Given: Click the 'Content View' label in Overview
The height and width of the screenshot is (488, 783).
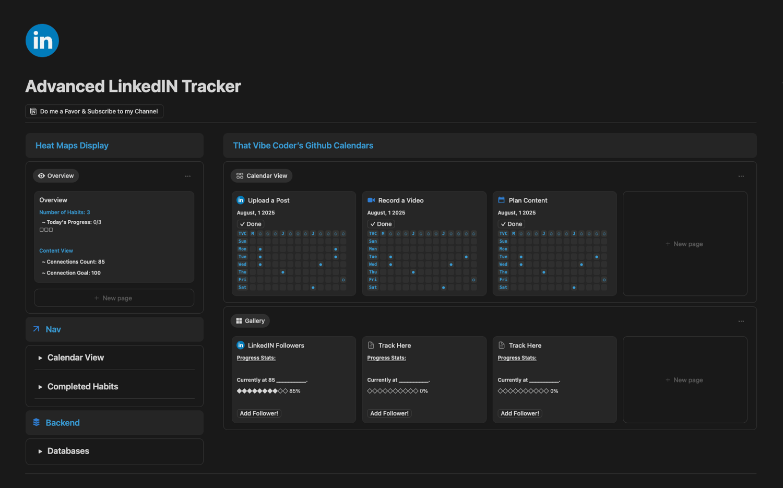Looking at the screenshot, I should point(56,251).
